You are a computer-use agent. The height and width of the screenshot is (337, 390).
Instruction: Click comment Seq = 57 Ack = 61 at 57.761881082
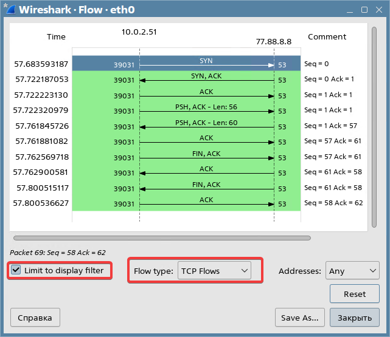point(333,141)
